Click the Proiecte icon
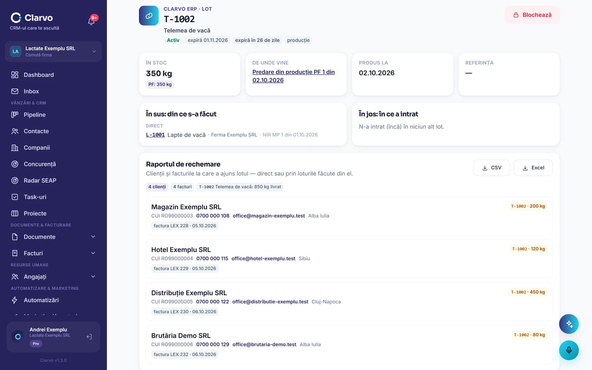The width and height of the screenshot is (592, 370). pyautogui.click(x=15, y=214)
